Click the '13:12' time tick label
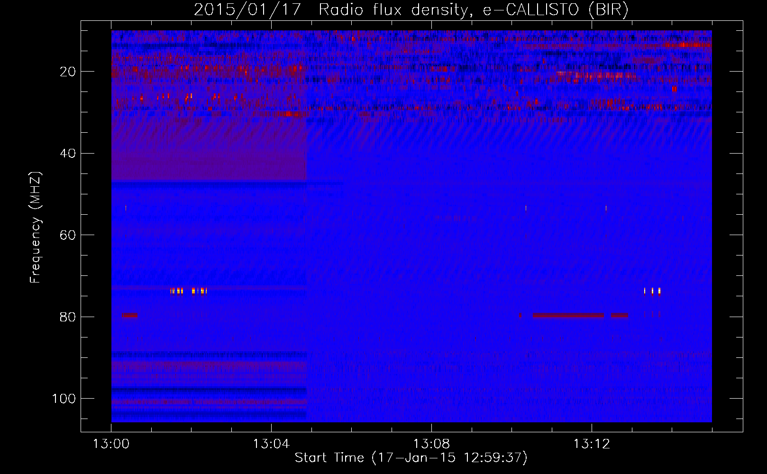767x474 pixels. [x=592, y=444]
